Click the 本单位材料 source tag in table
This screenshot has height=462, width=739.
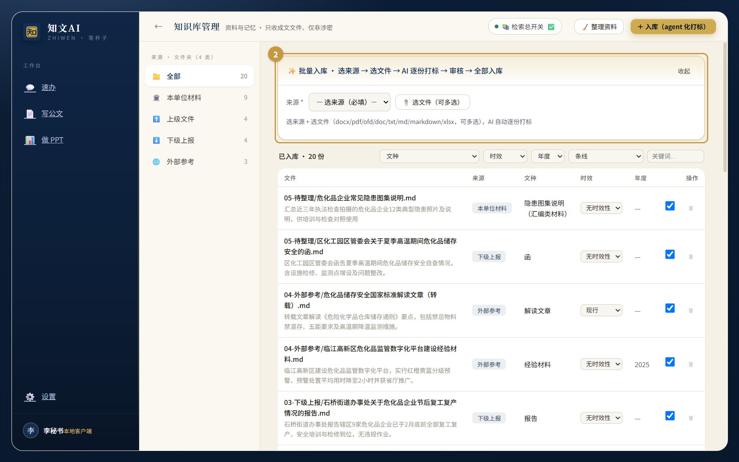(x=492, y=208)
